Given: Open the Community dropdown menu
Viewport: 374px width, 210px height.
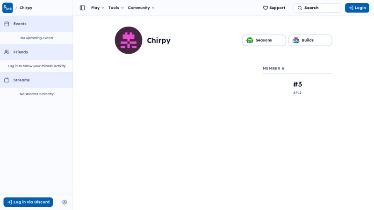Looking at the screenshot, I should click(141, 8).
